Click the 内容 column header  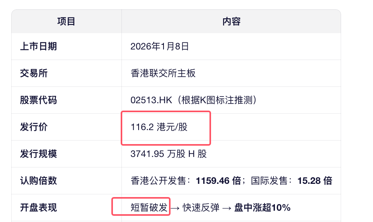(x=231, y=21)
